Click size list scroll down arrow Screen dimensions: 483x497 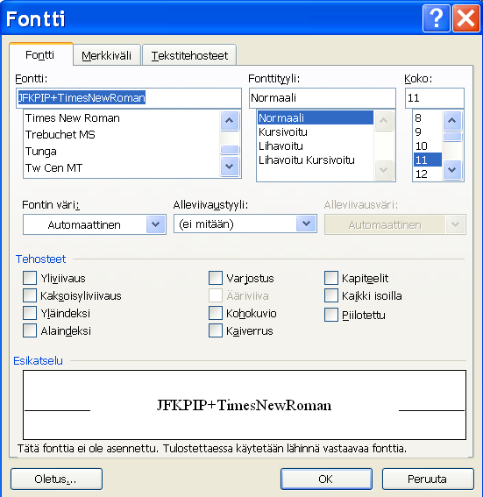coord(452,169)
